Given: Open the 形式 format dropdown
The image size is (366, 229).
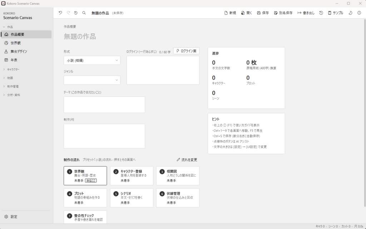Looking at the screenshot, I should pos(92,60).
